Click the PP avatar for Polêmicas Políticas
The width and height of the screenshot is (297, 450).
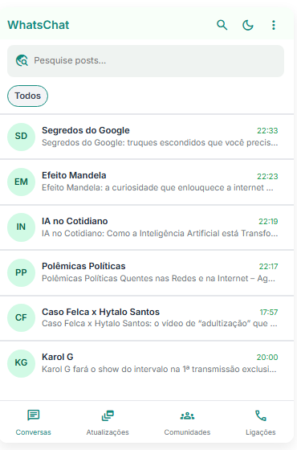(21, 272)
